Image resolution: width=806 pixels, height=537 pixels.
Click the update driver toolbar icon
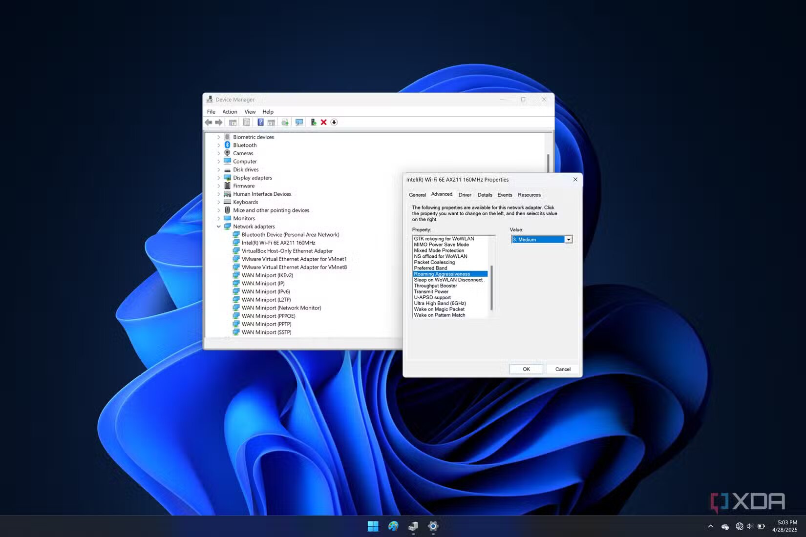coord(313,123)
